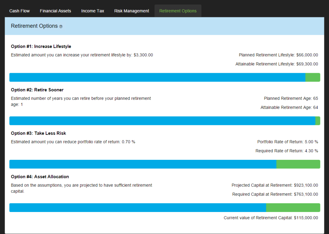The width and height of the screenshot is (329, 234).
Task: Click blue segment of Asset Allocation bar
Action: [x=138, y=208]
